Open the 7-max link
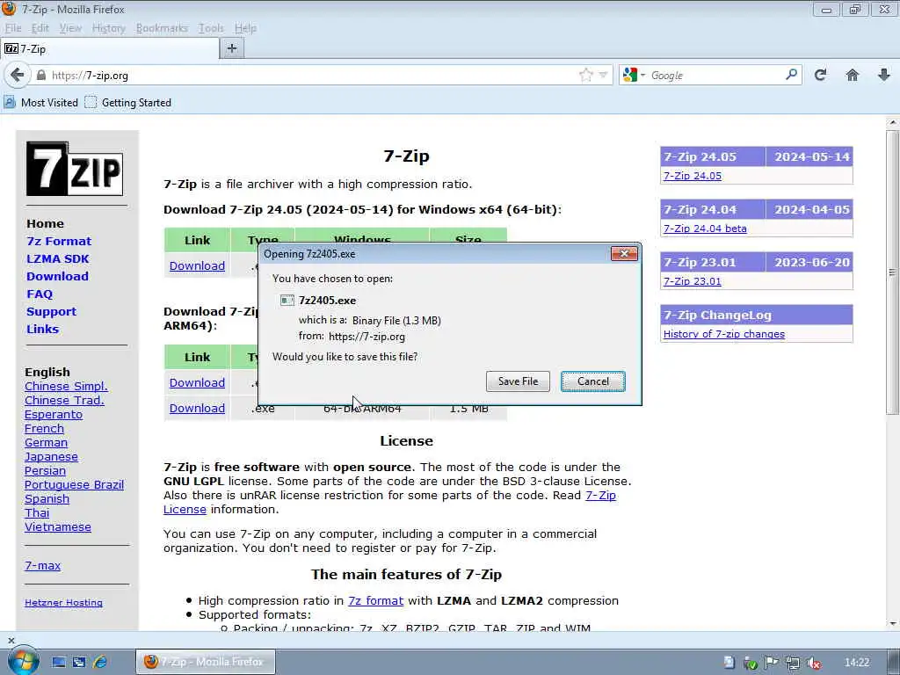Viewport: 900px width, 675px height. [x=42, y=565]
